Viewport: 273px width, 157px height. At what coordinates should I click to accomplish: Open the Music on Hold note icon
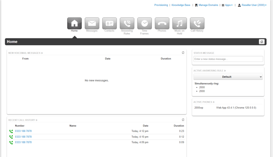coord(180,23)
